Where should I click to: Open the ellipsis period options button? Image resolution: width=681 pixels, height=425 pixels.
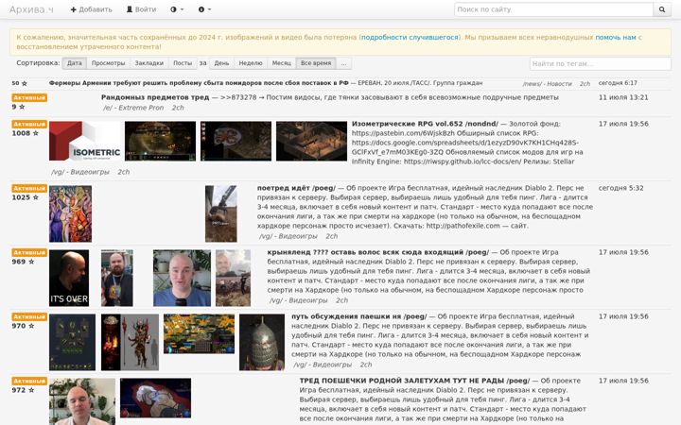click(343, 63)
